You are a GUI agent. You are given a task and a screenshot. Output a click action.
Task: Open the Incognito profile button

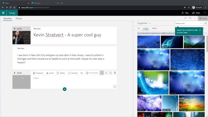(x=197, y=7)
